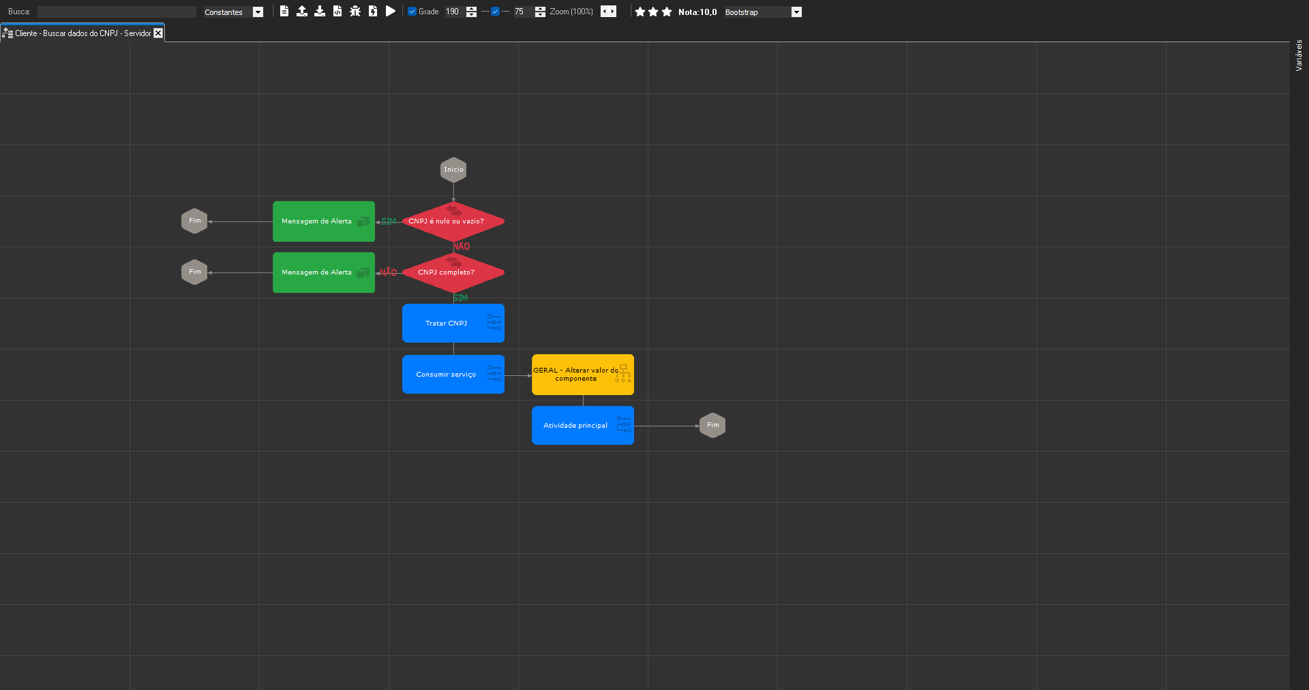1309x690 pixels.
Task: Select the Atividade principal block
Action: click(x=583, y=425)
